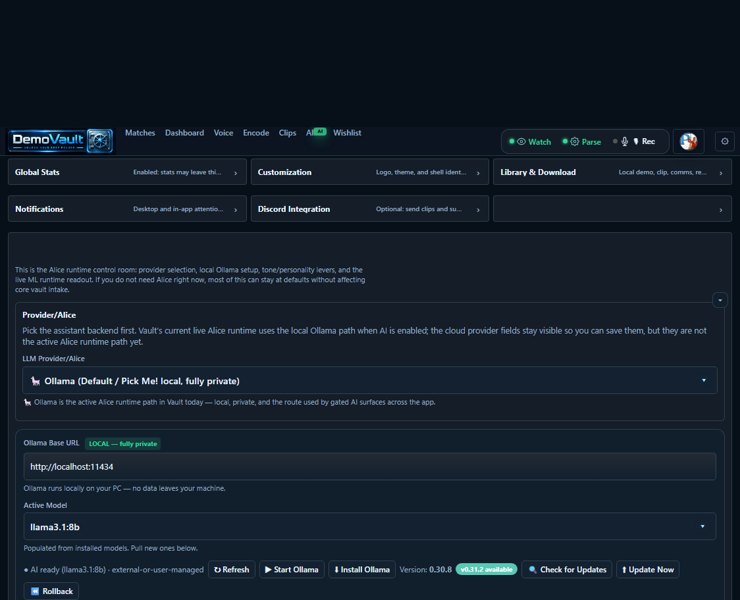Image resolution: width=740 pixels, height=600 pixels.
Task: Open the Clips tab
Action: click(288, 133)
